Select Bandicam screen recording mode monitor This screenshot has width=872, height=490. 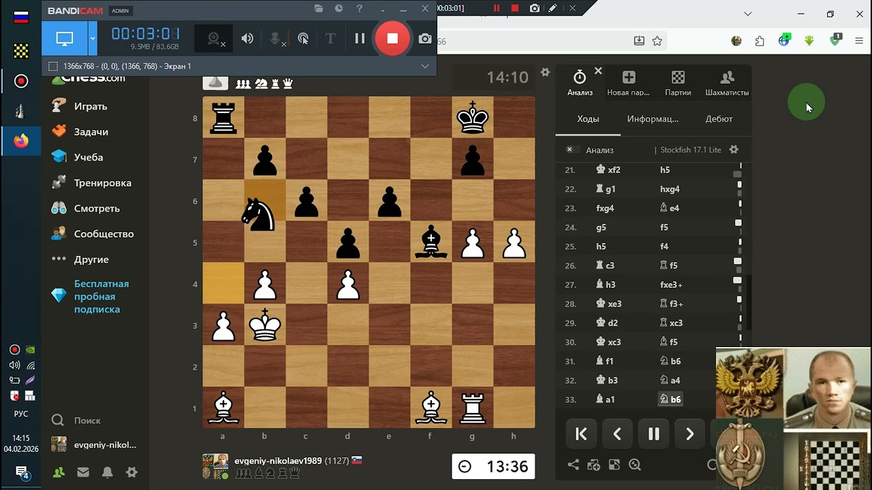65,39
